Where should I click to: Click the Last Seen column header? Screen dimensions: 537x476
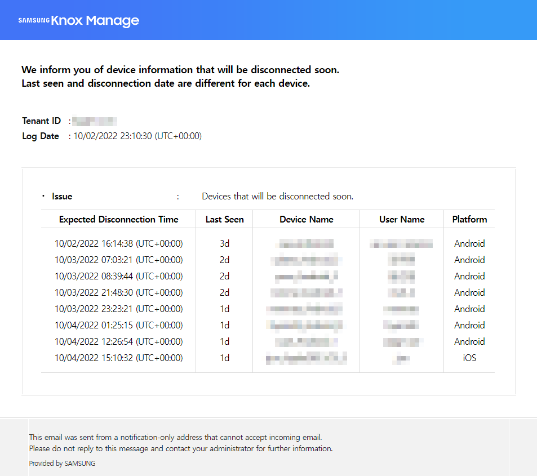pos(224,219)
